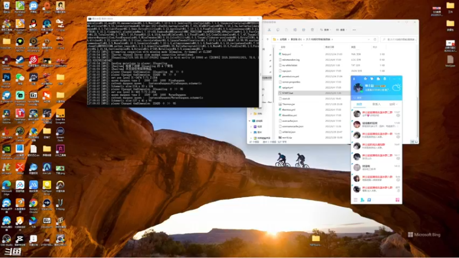Launch the PotPlayer 64 bit shortcut
Image resolution: width=459 pixels, height=258 pixels.
(47, 187)
